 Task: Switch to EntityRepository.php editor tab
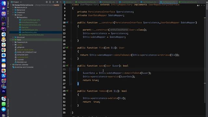(x=108, y=2)
